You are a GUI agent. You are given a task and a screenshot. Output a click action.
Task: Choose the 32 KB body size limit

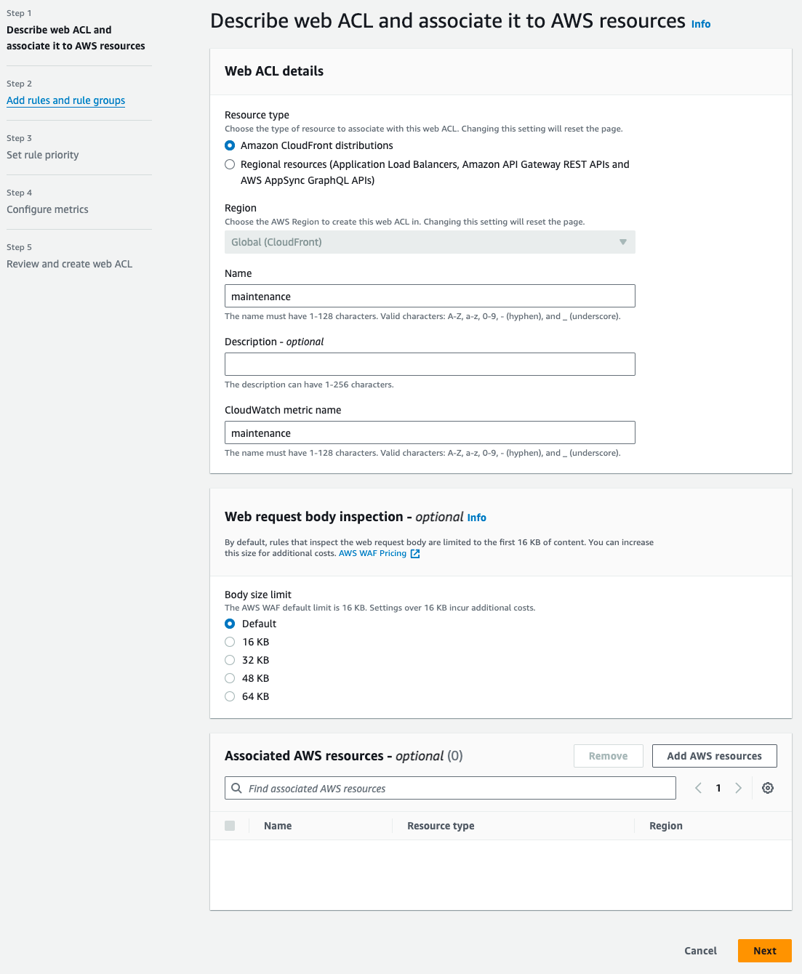pyautogui.click(x=230, y=660)
